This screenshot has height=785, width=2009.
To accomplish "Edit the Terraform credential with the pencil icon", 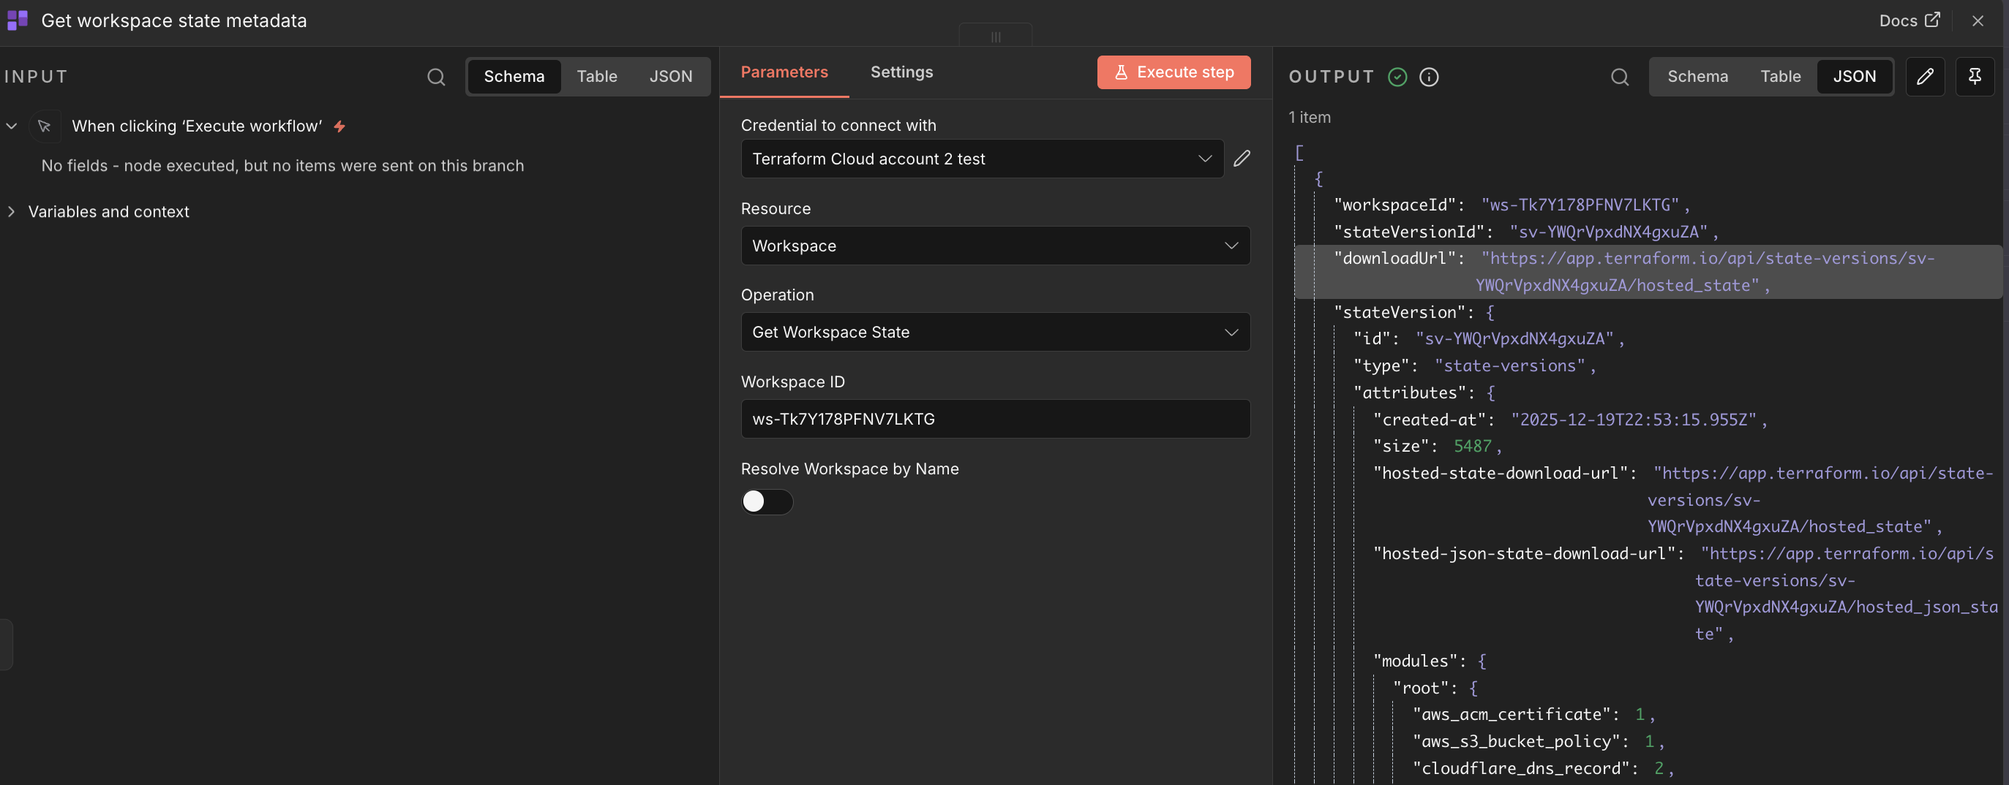I will point(1242,159).
